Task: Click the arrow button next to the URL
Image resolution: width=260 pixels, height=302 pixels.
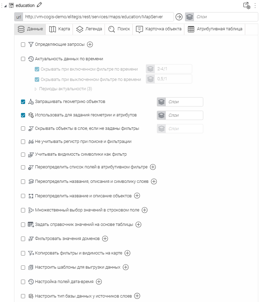Action: click(179, 17)
